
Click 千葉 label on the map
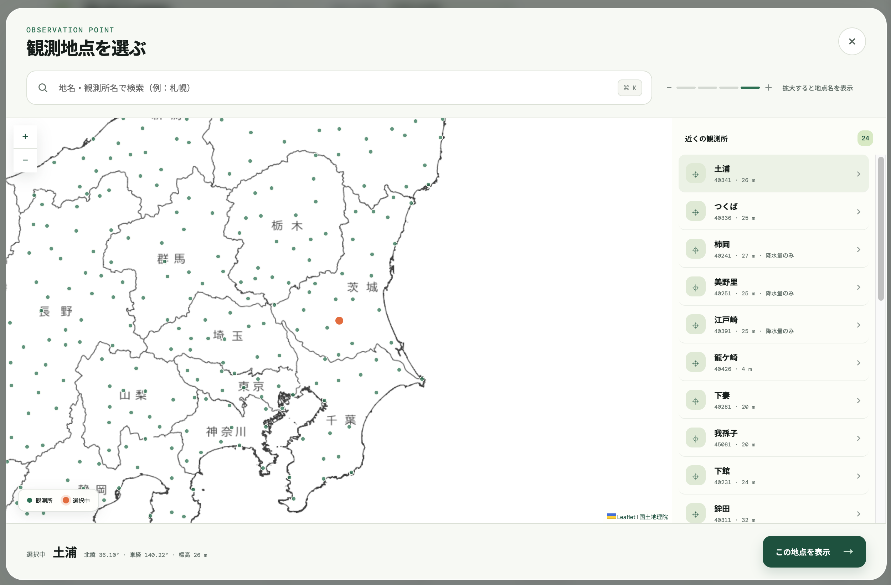pyautogui.click(x=341, y=420)
